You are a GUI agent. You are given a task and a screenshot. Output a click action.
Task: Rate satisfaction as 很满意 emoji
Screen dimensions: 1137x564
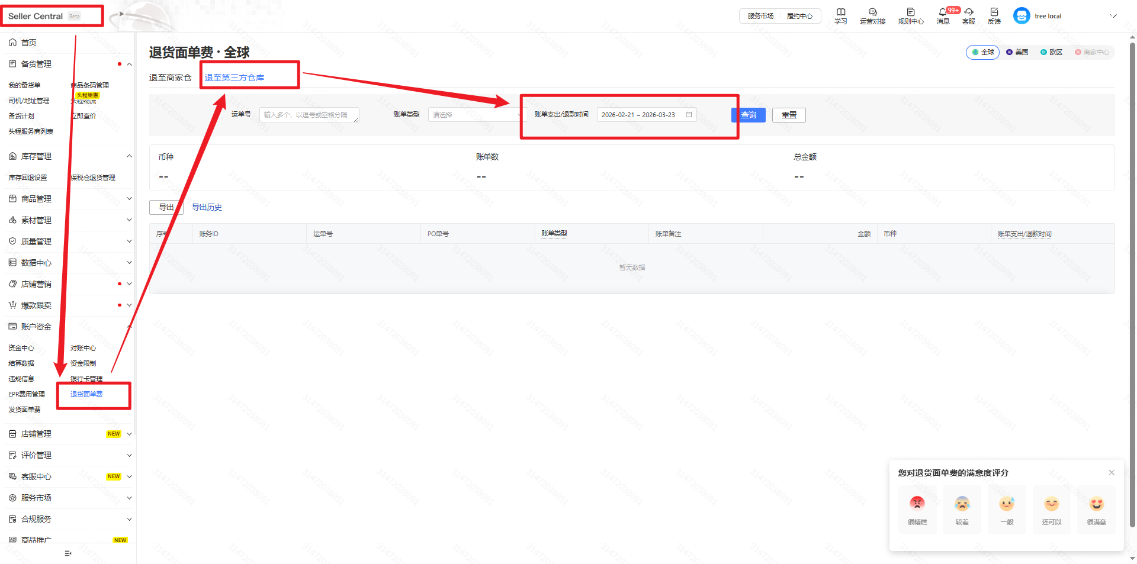(1096, 504)
